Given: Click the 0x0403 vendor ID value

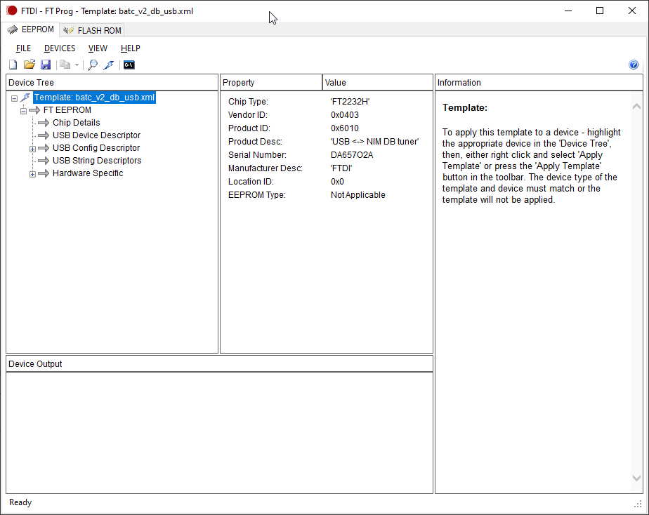Looking at the screenshot, I should (345, 115).
